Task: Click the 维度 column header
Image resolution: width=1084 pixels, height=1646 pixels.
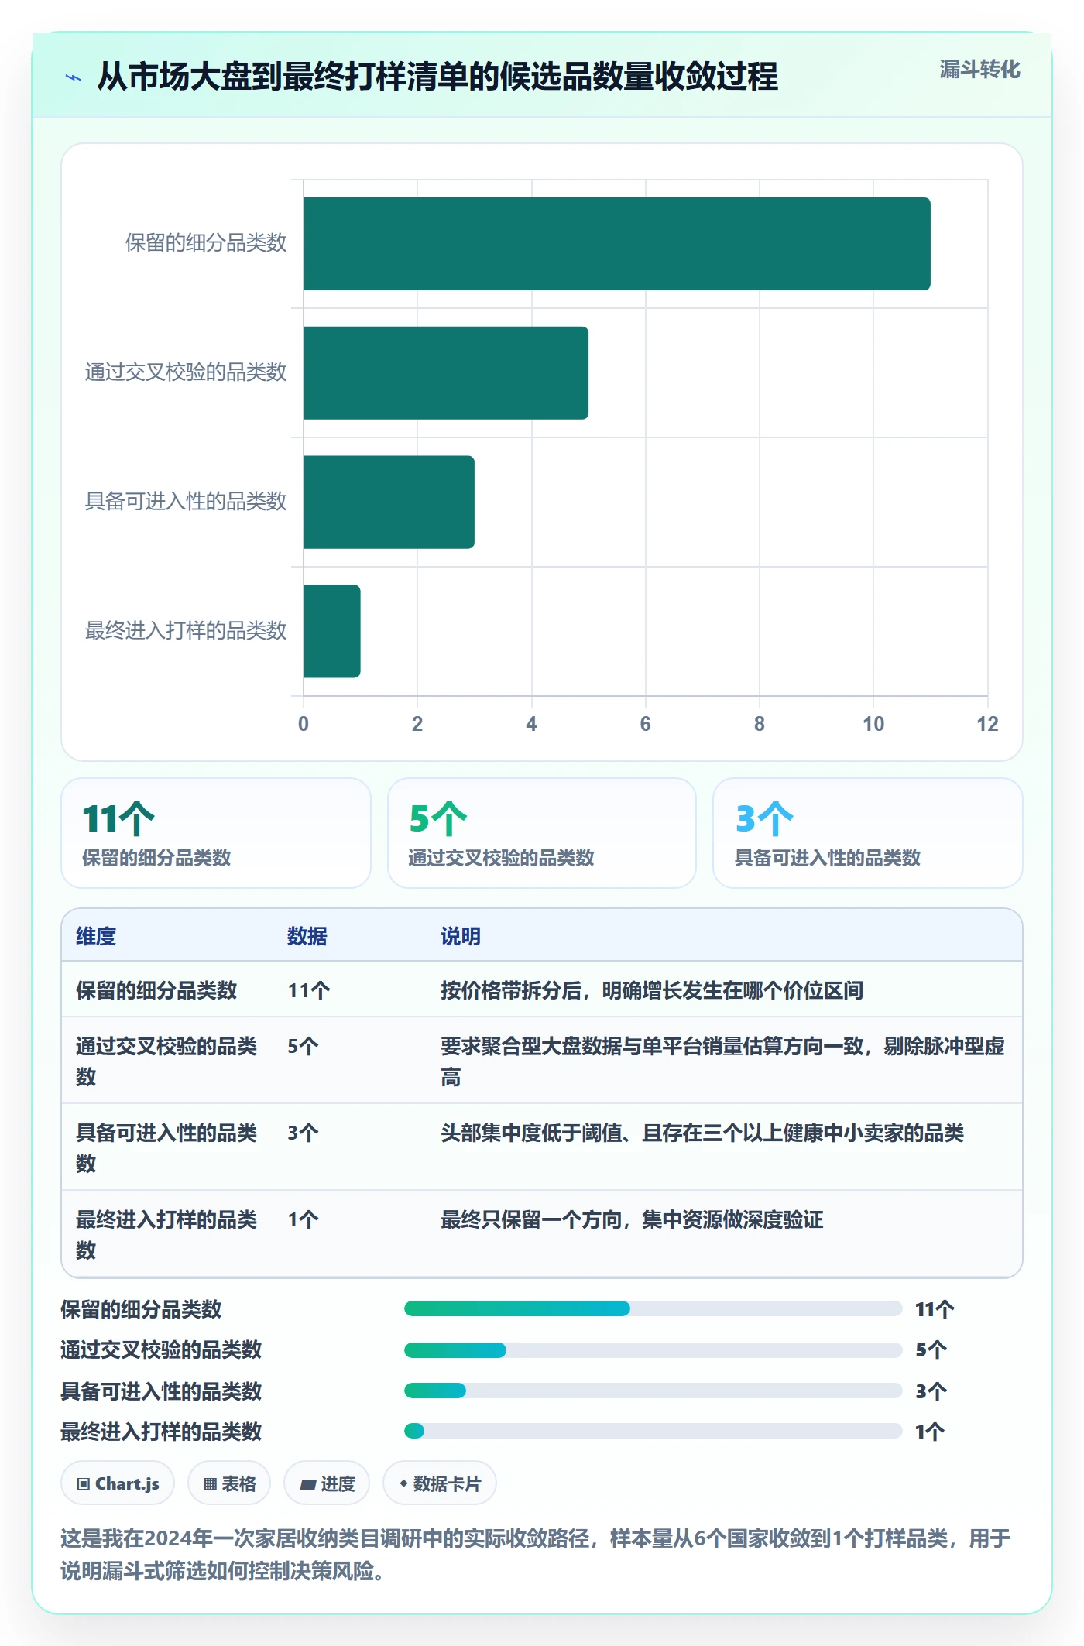Action: point(96,936)
